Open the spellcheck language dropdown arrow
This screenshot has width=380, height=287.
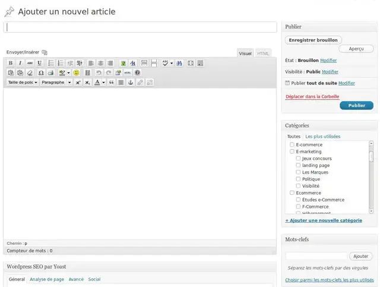(172, 64)
